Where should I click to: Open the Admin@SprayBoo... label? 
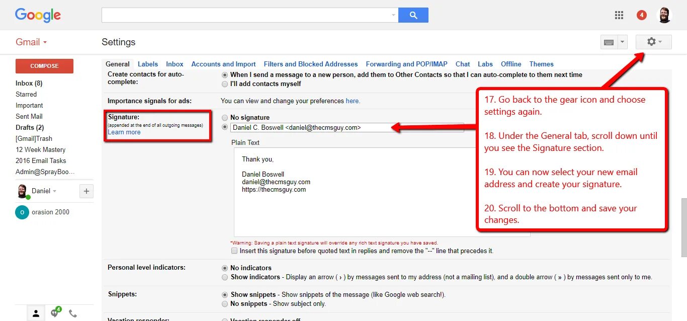tap(45, 172)
